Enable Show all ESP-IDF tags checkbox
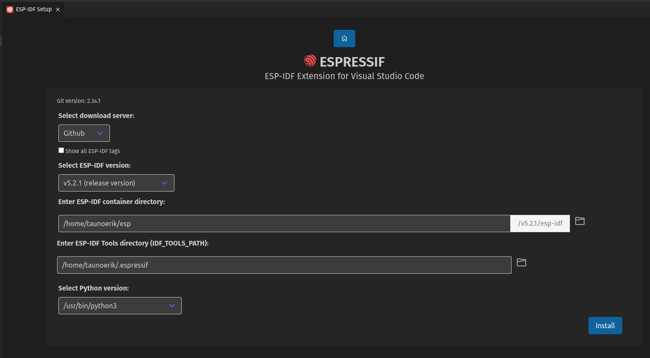Viewport: 650px width, 358px height. point(61,150)
